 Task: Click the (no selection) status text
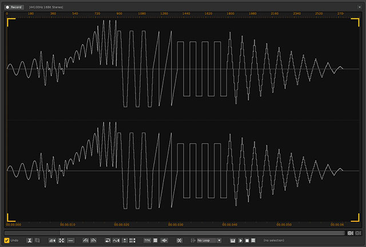point(274,240)
